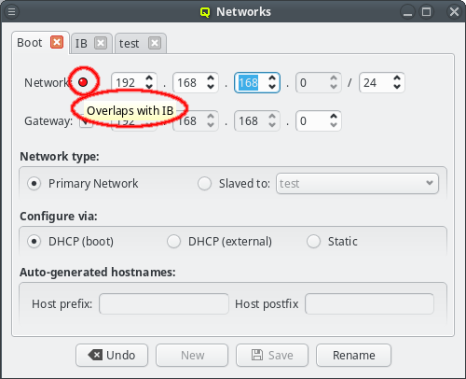This screenshot has height=379, width=466.
Task: Decrease the highlighted third network octet
Action: click(272, 87)
